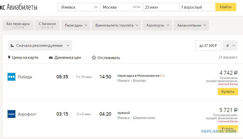The image size is (243, 139).
Task: Click пересадка в Нижнекамске text
Action: 138,75
